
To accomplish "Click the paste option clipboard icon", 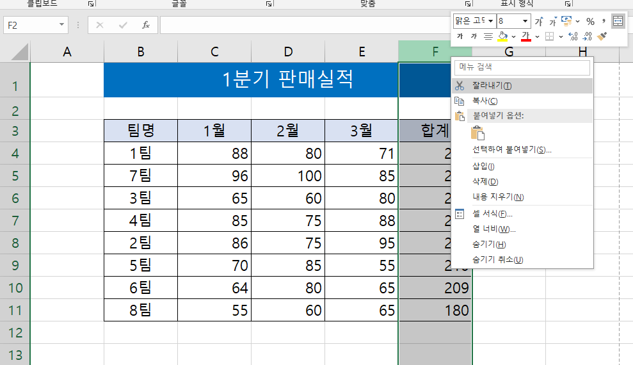I will click(477, 133).
